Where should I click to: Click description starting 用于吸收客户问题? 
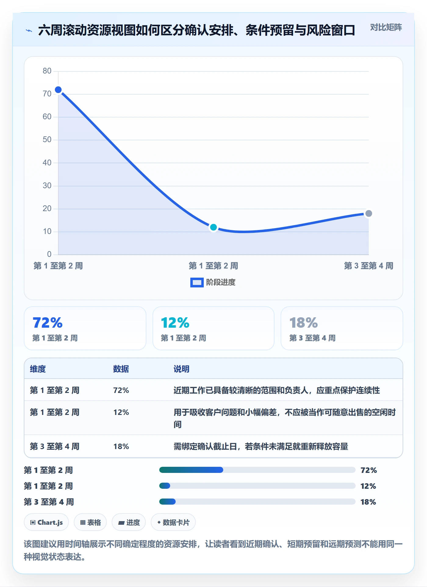point(285,418)
